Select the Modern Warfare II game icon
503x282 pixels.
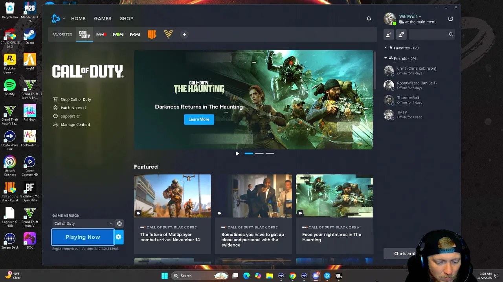pos(118,34)
